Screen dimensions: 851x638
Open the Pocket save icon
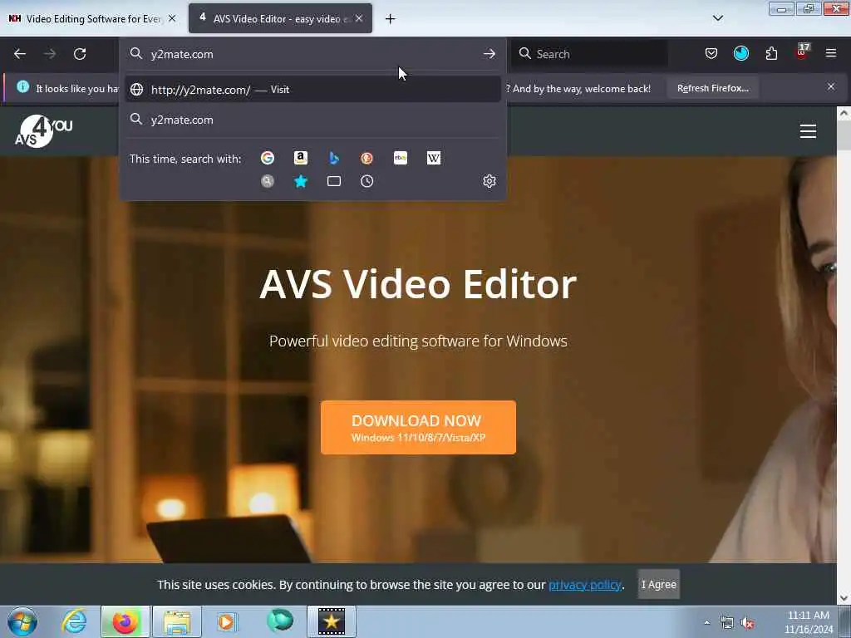click(x=711, y=53)
